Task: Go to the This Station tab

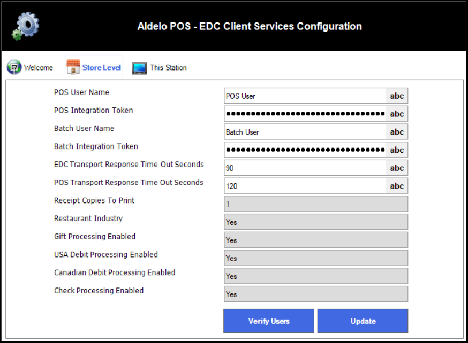Action: tap(160, 68)
